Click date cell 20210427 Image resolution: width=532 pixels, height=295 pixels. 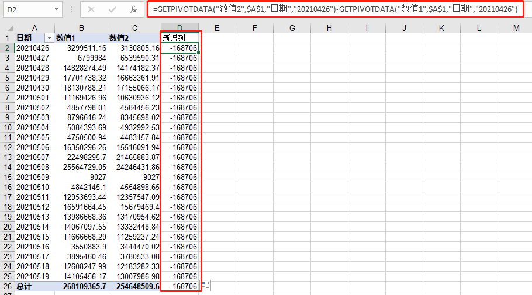pyautogui.click(x=34, y=58)
